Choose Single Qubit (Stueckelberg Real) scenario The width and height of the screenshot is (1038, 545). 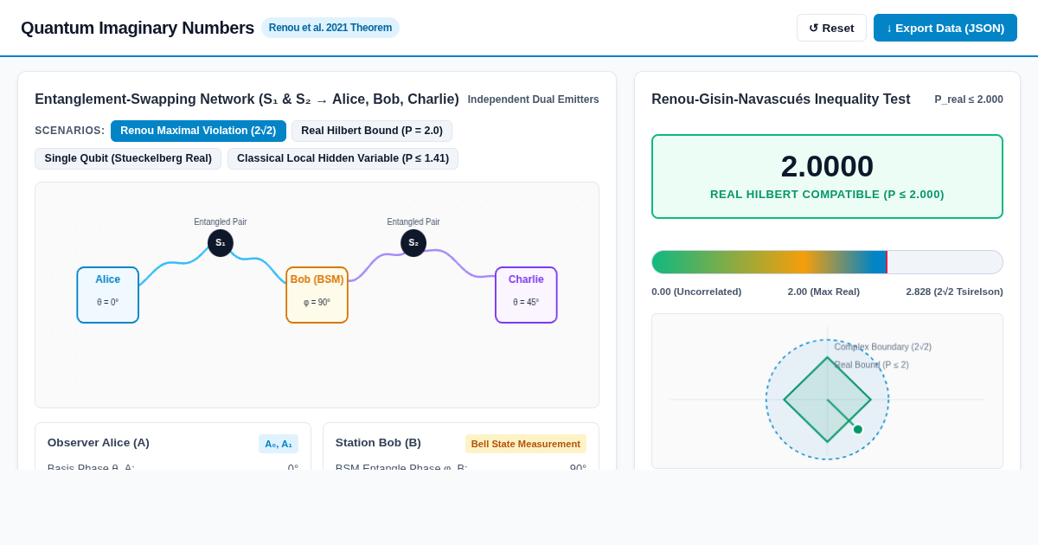pos(128,159)
